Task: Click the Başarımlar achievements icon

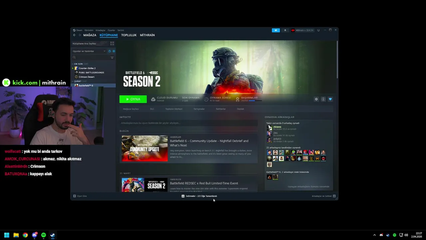Action: tap(238, 99)
